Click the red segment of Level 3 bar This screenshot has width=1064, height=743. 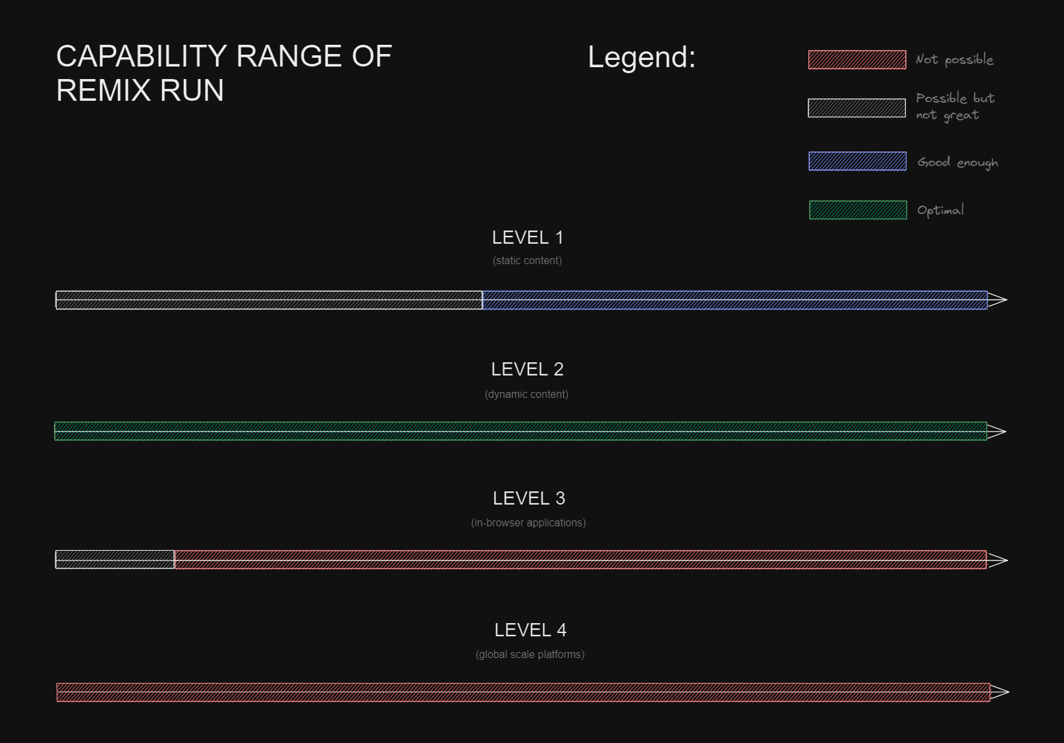580,560
